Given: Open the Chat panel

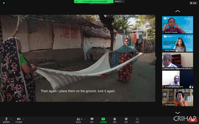Looking at the screenshot, I should click(92, 120).
